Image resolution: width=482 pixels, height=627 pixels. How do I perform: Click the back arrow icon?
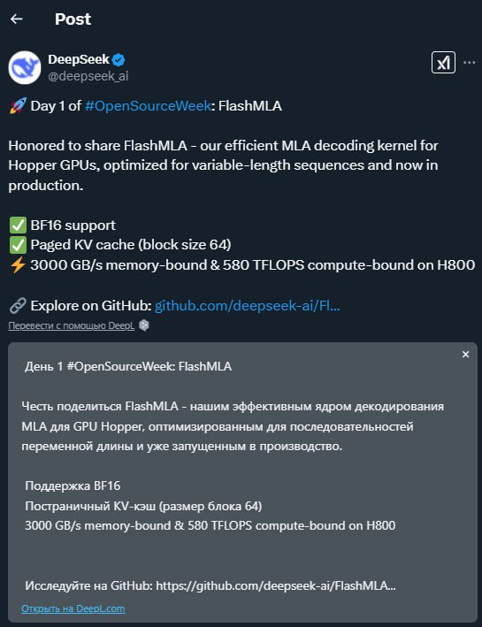[x=17, y=19]
